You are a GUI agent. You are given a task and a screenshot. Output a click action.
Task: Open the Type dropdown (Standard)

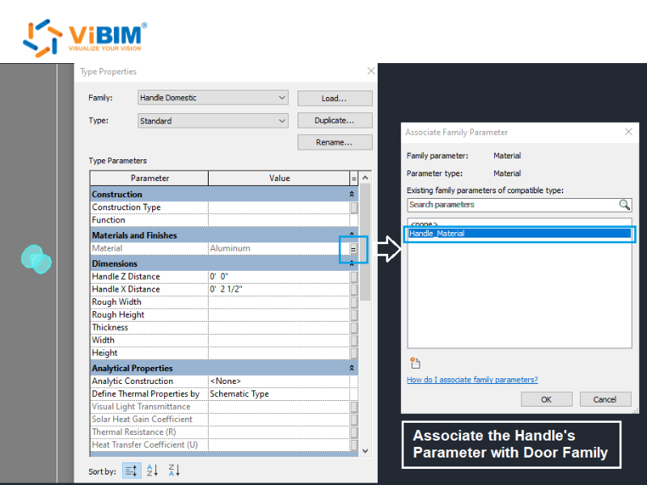click(x=213, y=120)
